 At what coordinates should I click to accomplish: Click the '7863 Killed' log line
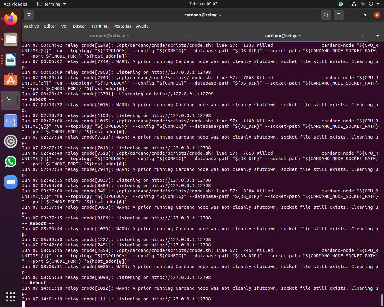(200, 83)
